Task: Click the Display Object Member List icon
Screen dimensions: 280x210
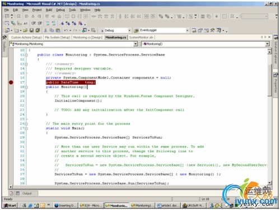Action: pos(7,24)
